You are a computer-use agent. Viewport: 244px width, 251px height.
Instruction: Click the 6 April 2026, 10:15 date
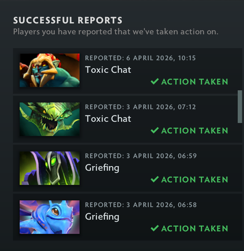point(161,58)
